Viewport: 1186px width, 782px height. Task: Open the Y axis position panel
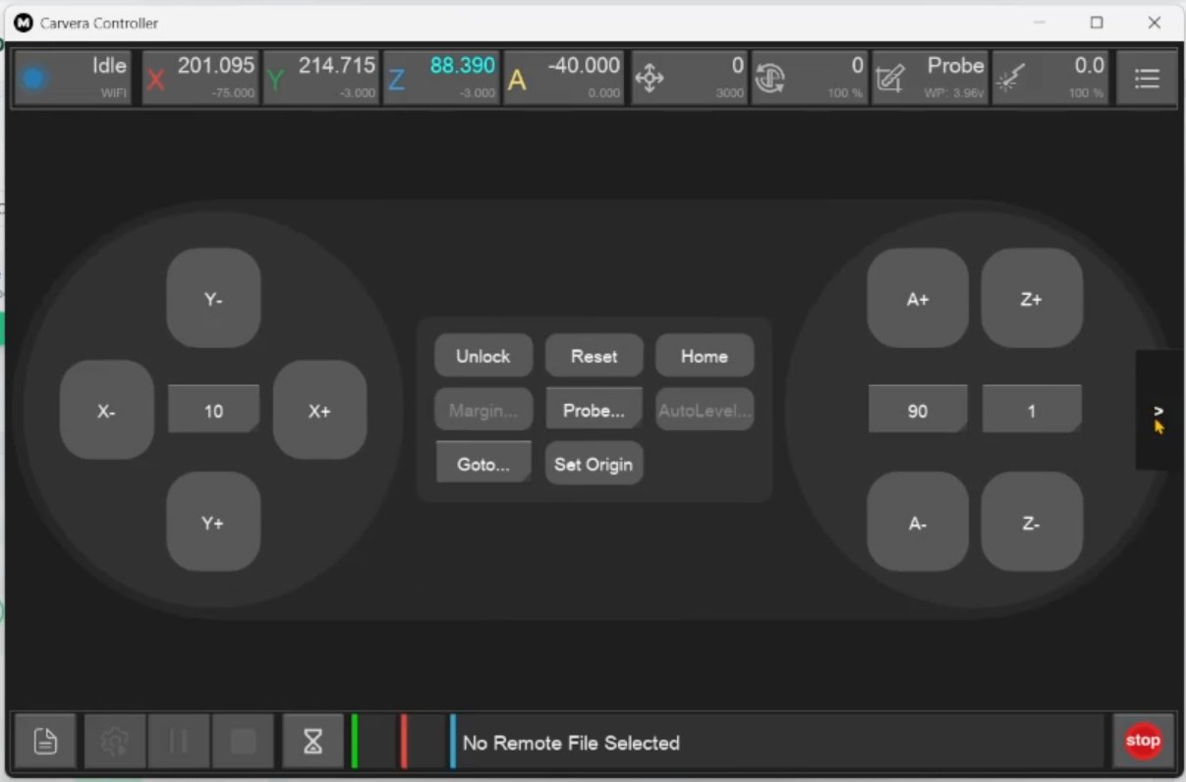(x=321, y=78)
